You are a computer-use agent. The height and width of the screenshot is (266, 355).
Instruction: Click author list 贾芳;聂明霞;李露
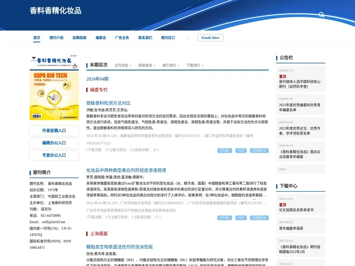tap(115, 177)
